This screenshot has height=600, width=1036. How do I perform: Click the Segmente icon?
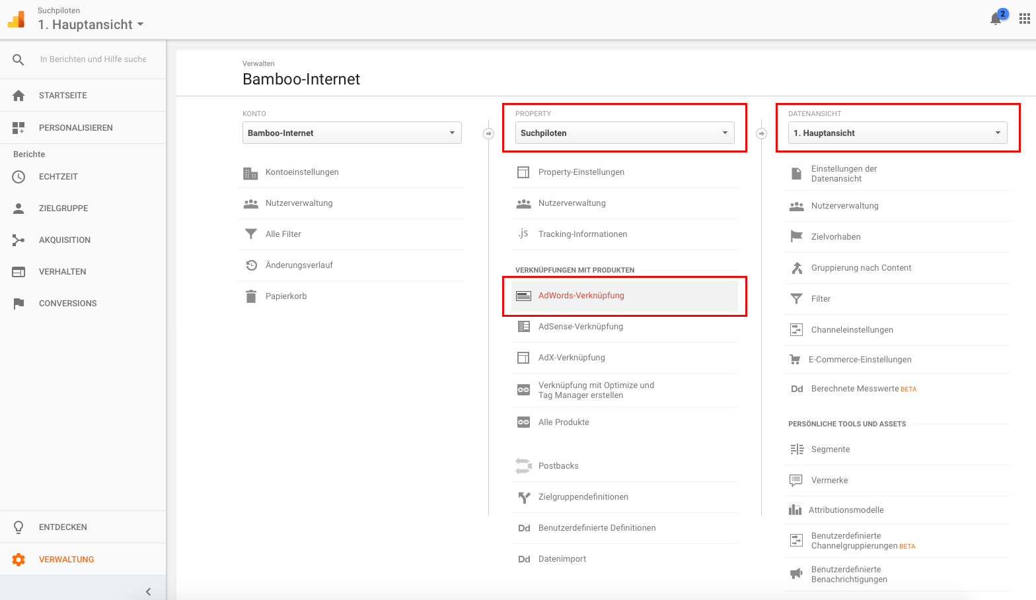(x=797, y=450)
